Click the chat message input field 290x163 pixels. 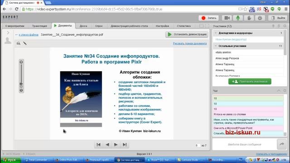click(x=245, y=144)
